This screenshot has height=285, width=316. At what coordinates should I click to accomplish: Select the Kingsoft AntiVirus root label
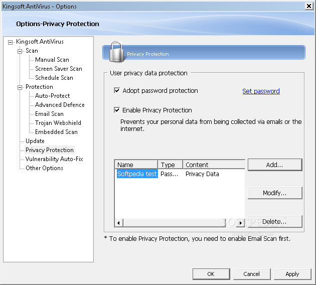(x=40, y=42)
